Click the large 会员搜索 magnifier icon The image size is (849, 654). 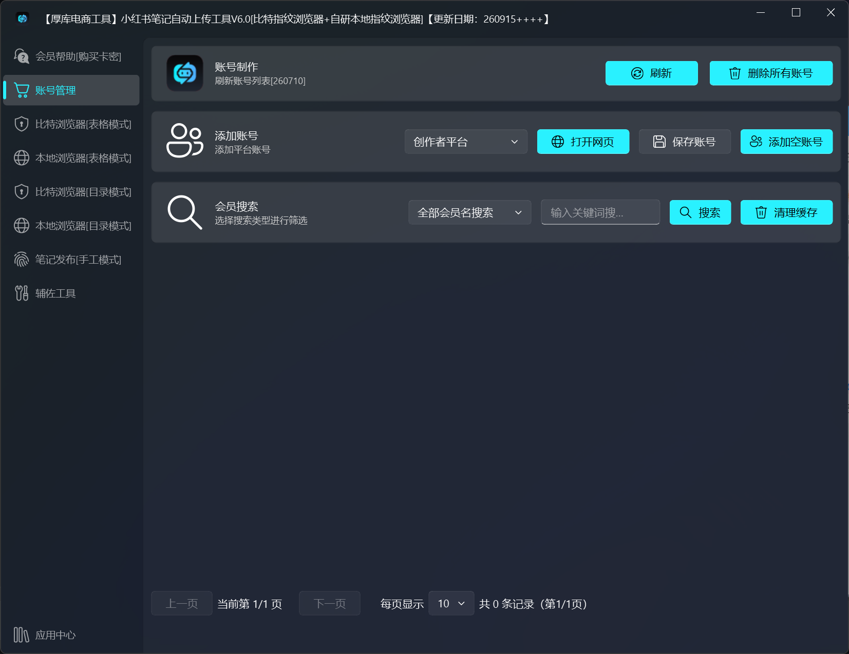(x=185, y=212)
